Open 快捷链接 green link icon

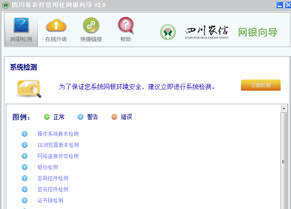pyautogui.click(x=91, y=26)
